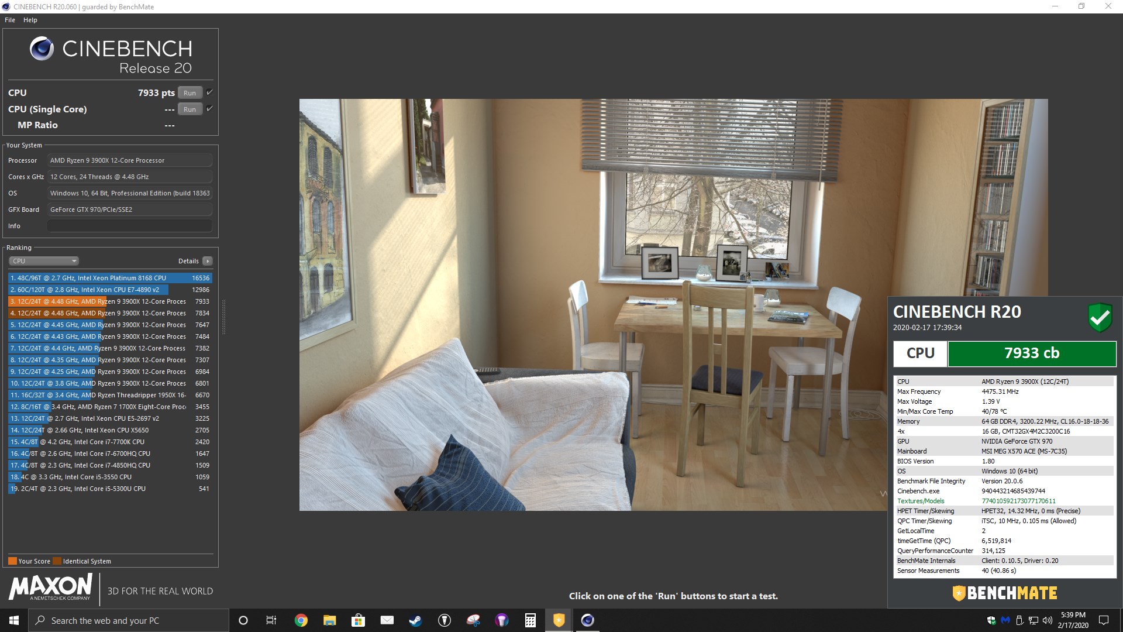Click the OS field value
This screenshot has height=632, width=1123.
pos(130,193)
